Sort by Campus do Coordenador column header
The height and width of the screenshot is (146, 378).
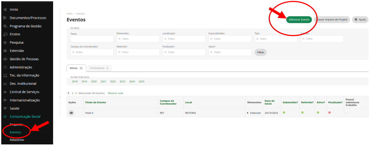(168, 102)
